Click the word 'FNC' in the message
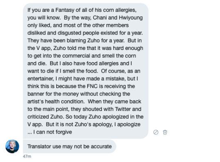Viewport: 220px width, 162px height. [x=92, y=86]
